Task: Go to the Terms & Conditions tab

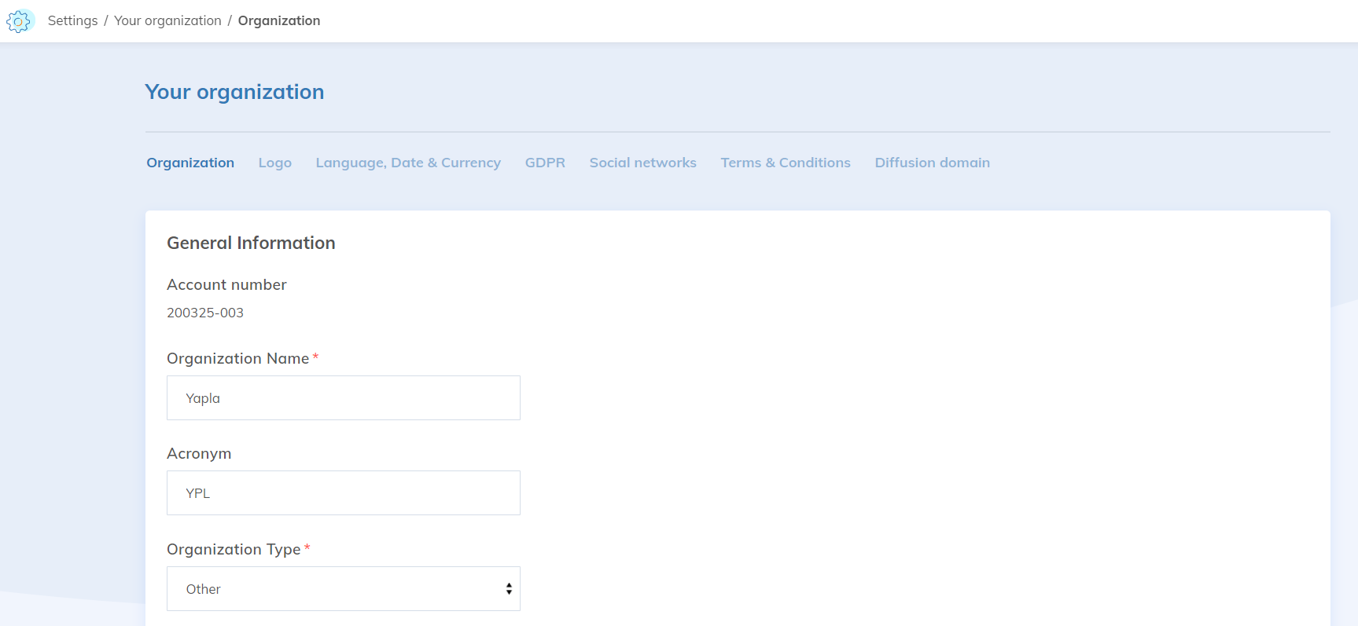Action: [785, 163]
